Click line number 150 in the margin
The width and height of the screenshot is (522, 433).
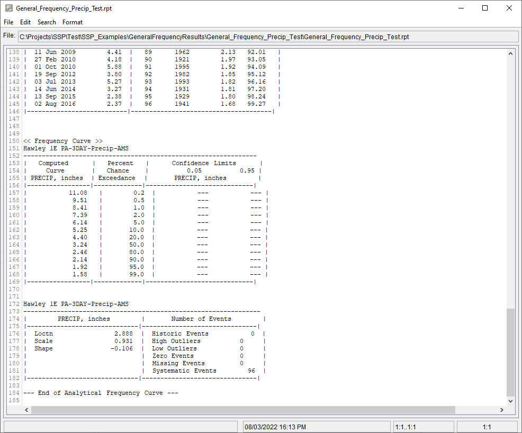(13, 141)
